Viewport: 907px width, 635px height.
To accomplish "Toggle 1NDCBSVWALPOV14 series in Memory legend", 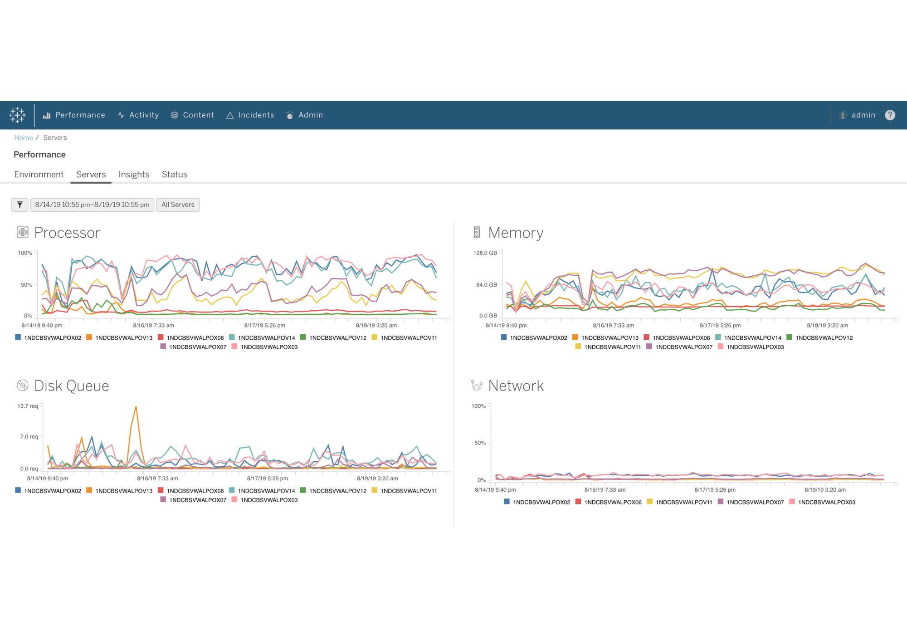I will click(752, 338).
